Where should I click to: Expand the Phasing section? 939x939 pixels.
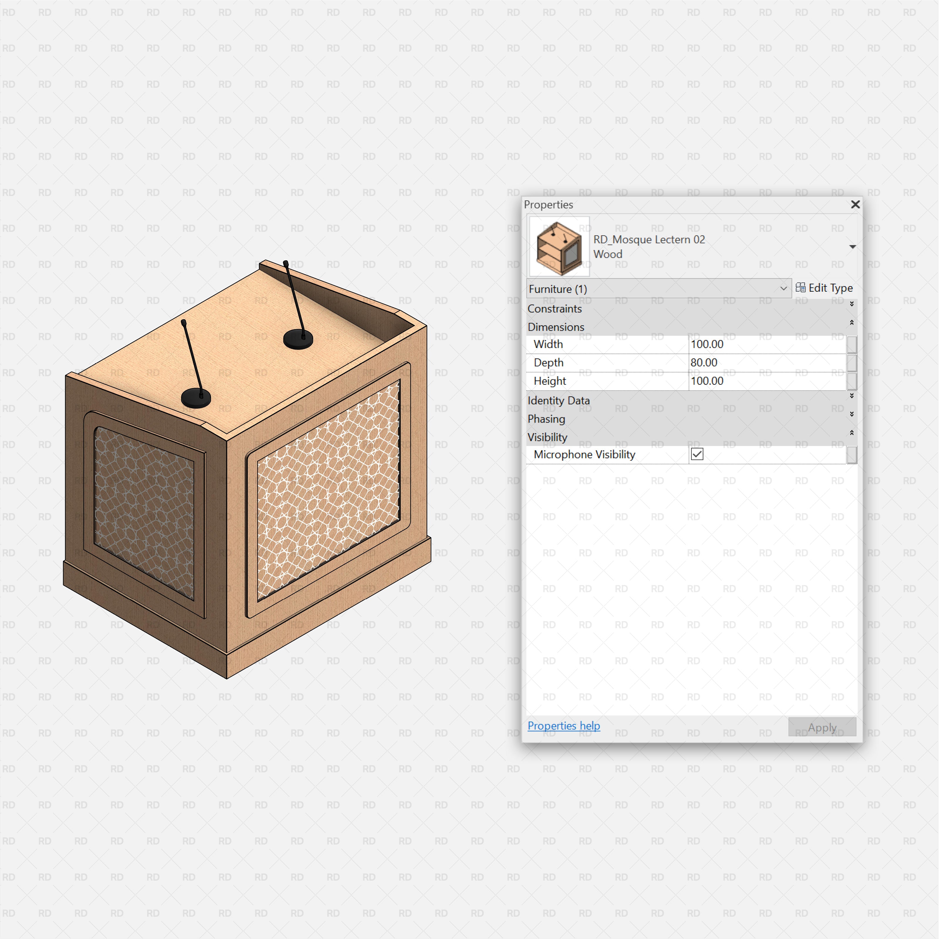coord(852,415)
